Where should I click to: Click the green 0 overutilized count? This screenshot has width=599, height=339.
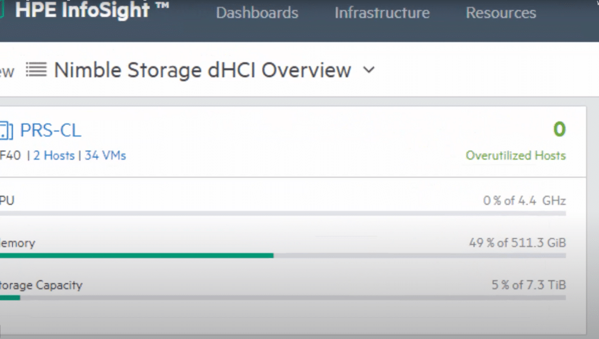click(560, 129)
